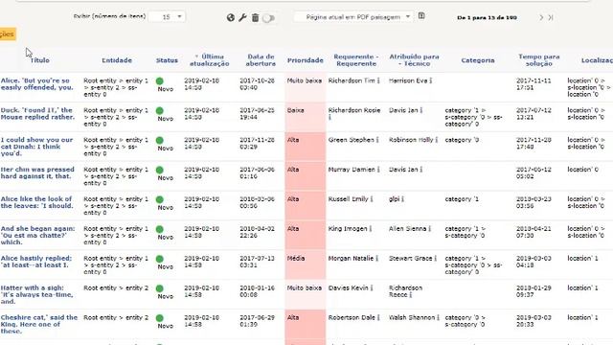The image size is (613, 345).
Task: Click the export icon beside the PDF dropdown
Action: (x=421, y=16)
